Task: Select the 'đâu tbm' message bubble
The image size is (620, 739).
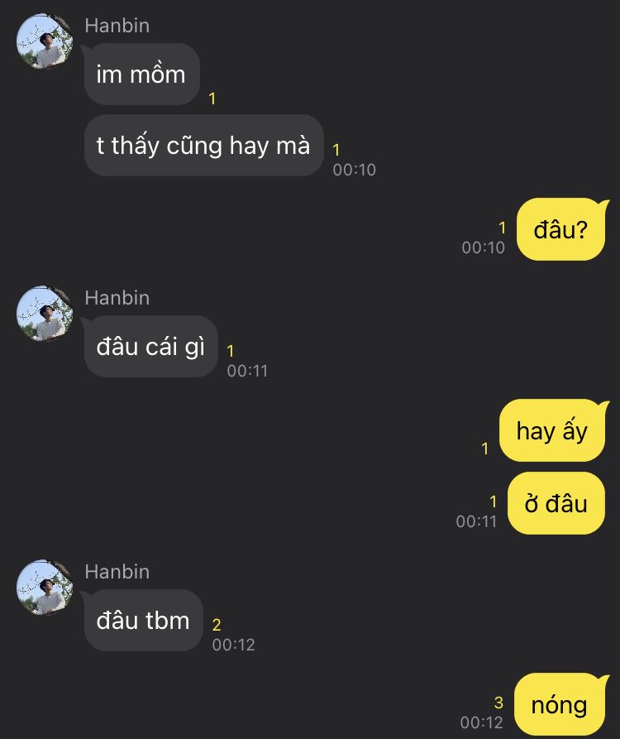Action: pyautogui.click(x=144, y=620)
